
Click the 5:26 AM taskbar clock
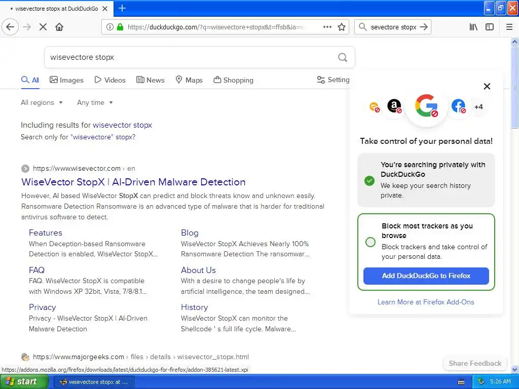(500, 382)
